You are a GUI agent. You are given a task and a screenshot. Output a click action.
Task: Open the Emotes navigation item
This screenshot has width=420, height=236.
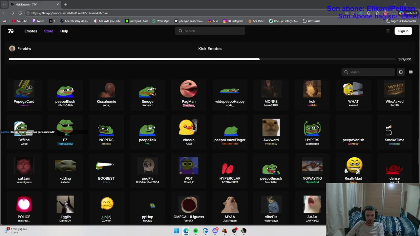coord(31,31)
